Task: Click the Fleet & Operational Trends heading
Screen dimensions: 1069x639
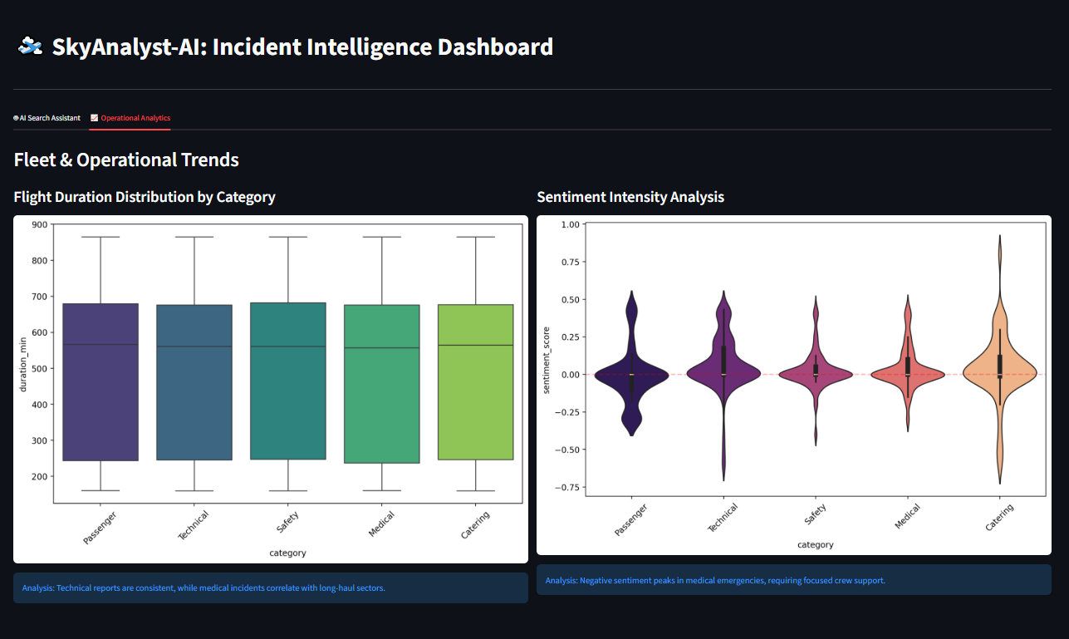Action: point(126,160)
